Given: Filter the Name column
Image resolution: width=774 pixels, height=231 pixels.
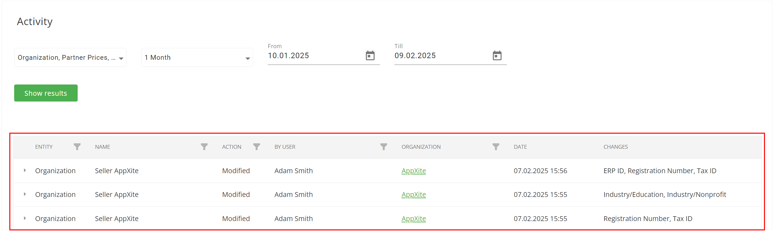Looking at the screenshot, I should click(x=204, y=147).
